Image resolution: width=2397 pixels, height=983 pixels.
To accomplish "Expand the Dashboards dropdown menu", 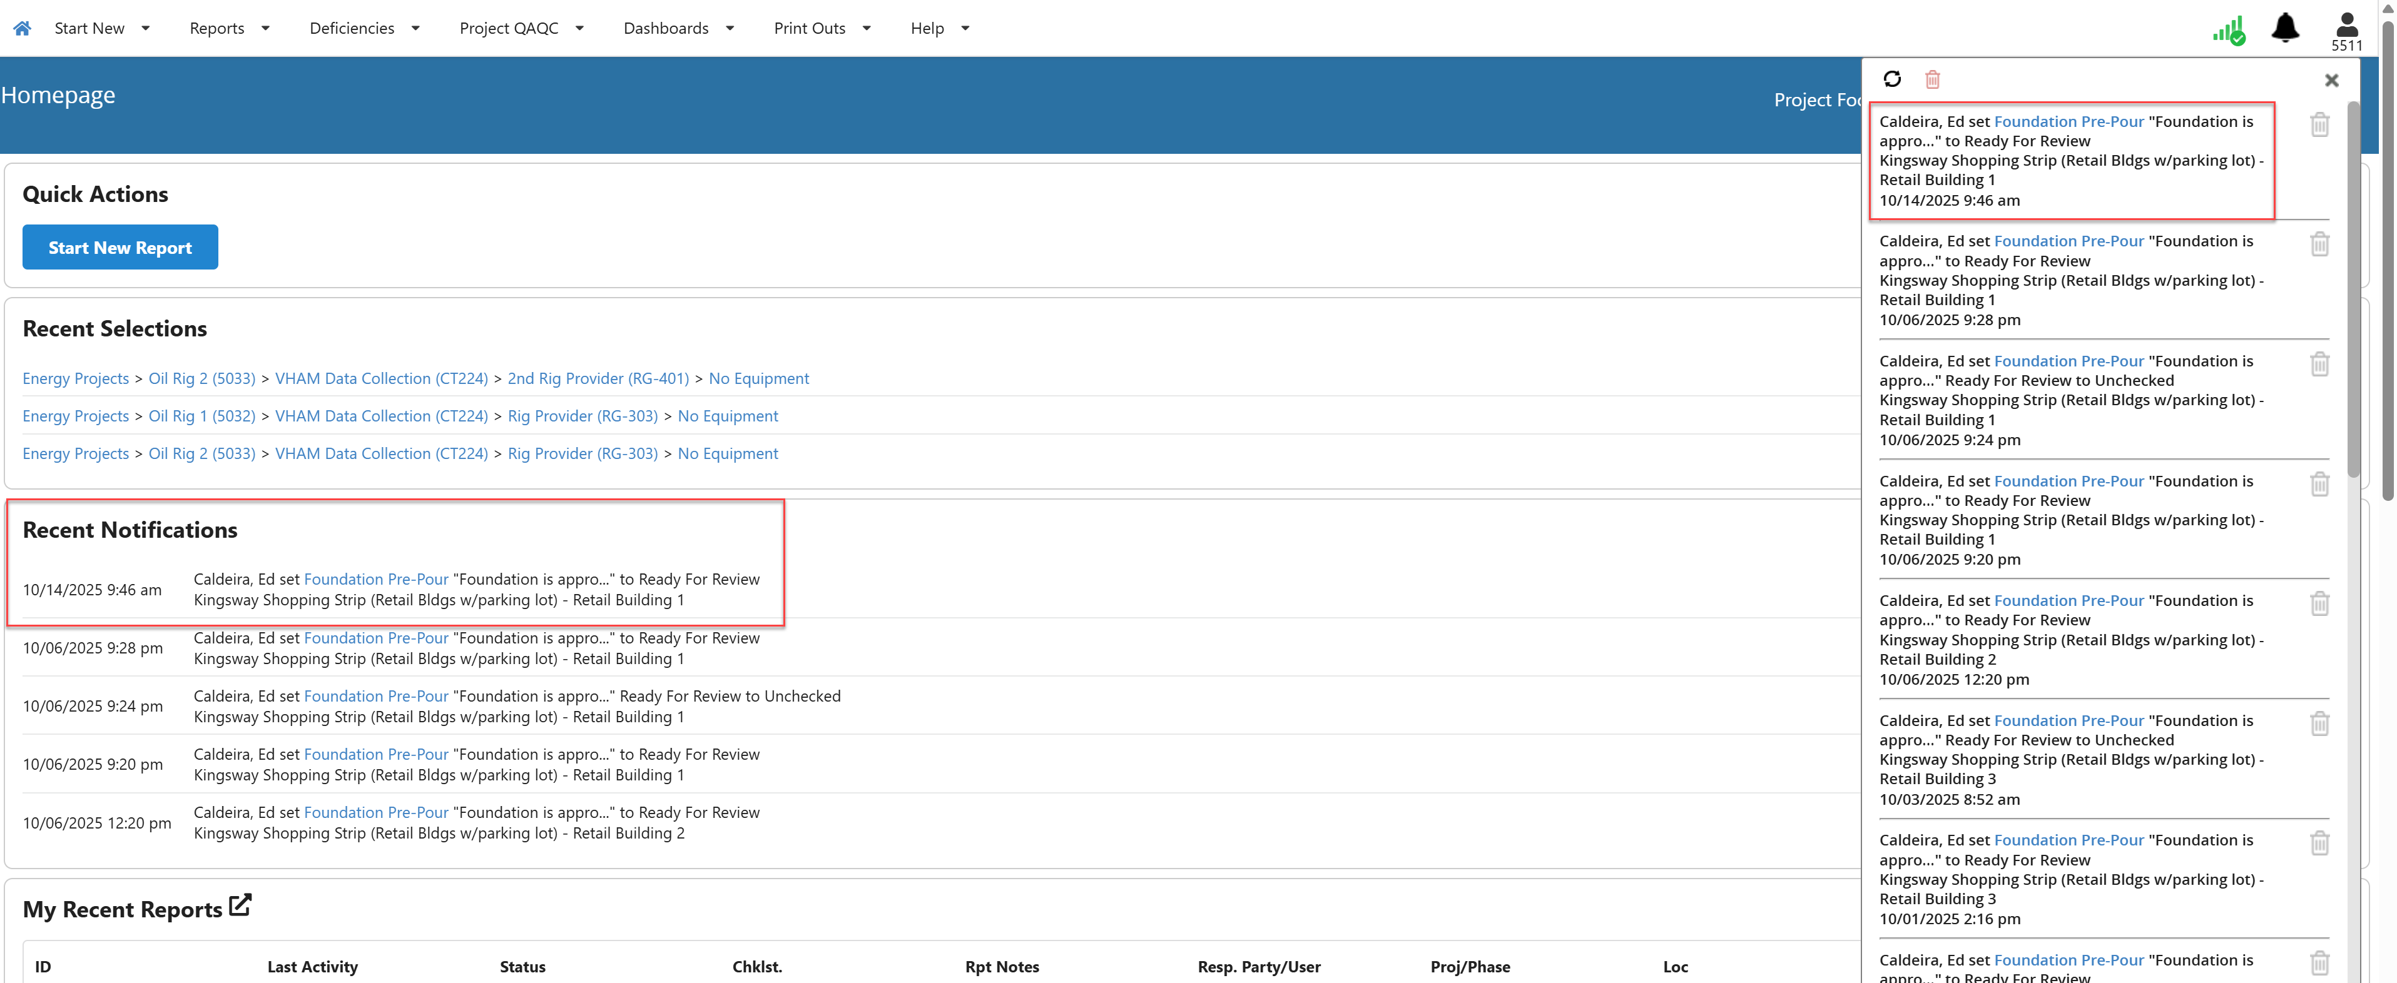I will (679, 28).
